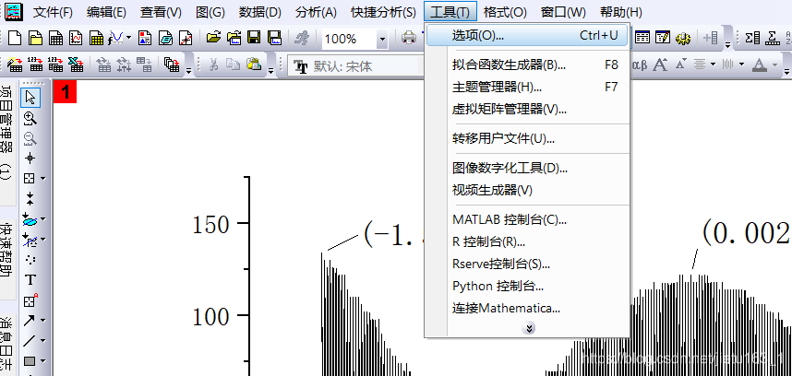This screenshot has width=792, height=376.
Task: Select the Arrow drawing tool
Action: point(30,320)
